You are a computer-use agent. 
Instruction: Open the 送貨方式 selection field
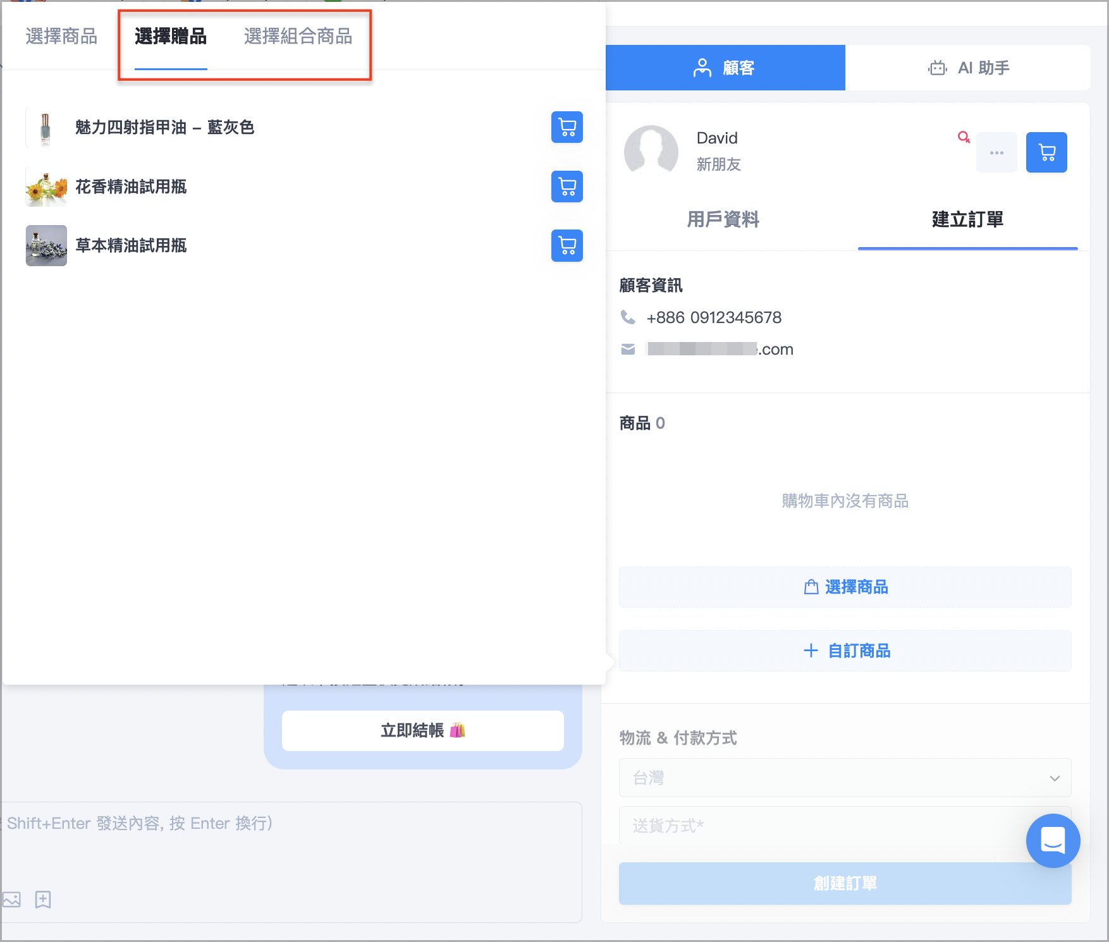(844, 826)
